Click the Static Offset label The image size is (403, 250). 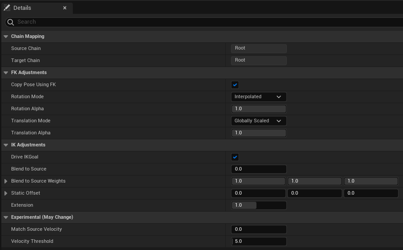coord(25,193)
